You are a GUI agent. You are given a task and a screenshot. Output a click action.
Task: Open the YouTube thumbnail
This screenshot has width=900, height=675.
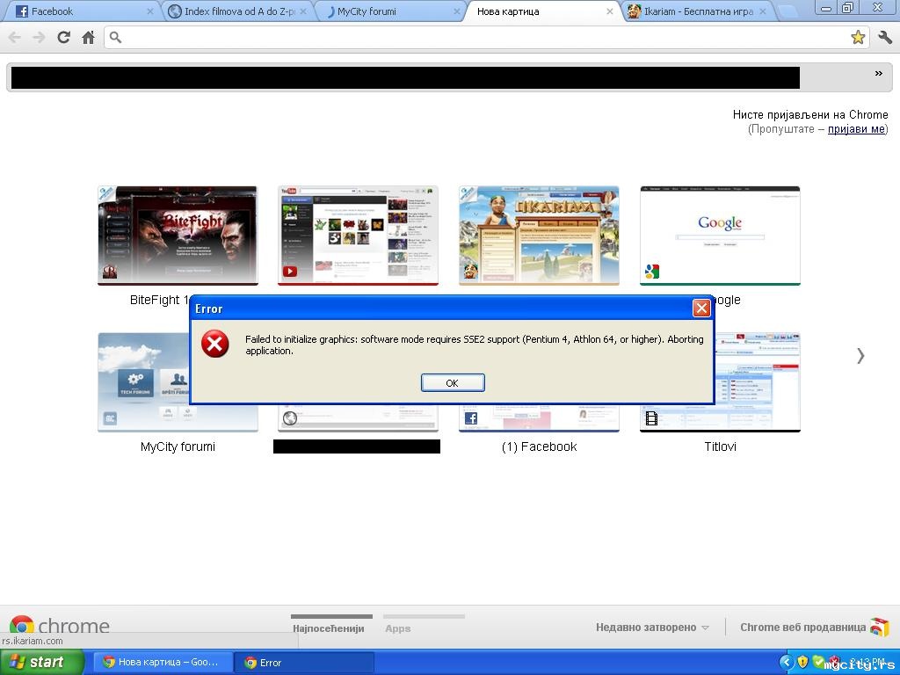pyautogui.click(x=359, y=236)
